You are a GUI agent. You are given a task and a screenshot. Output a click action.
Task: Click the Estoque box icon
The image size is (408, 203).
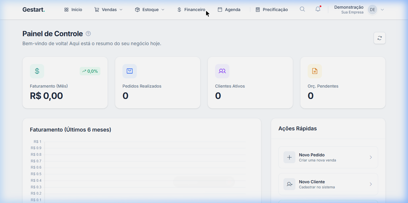point(137,10)
